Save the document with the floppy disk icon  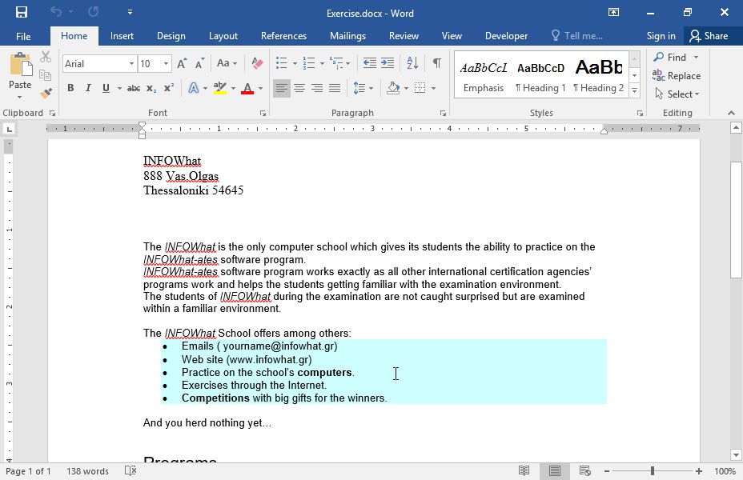22,12
